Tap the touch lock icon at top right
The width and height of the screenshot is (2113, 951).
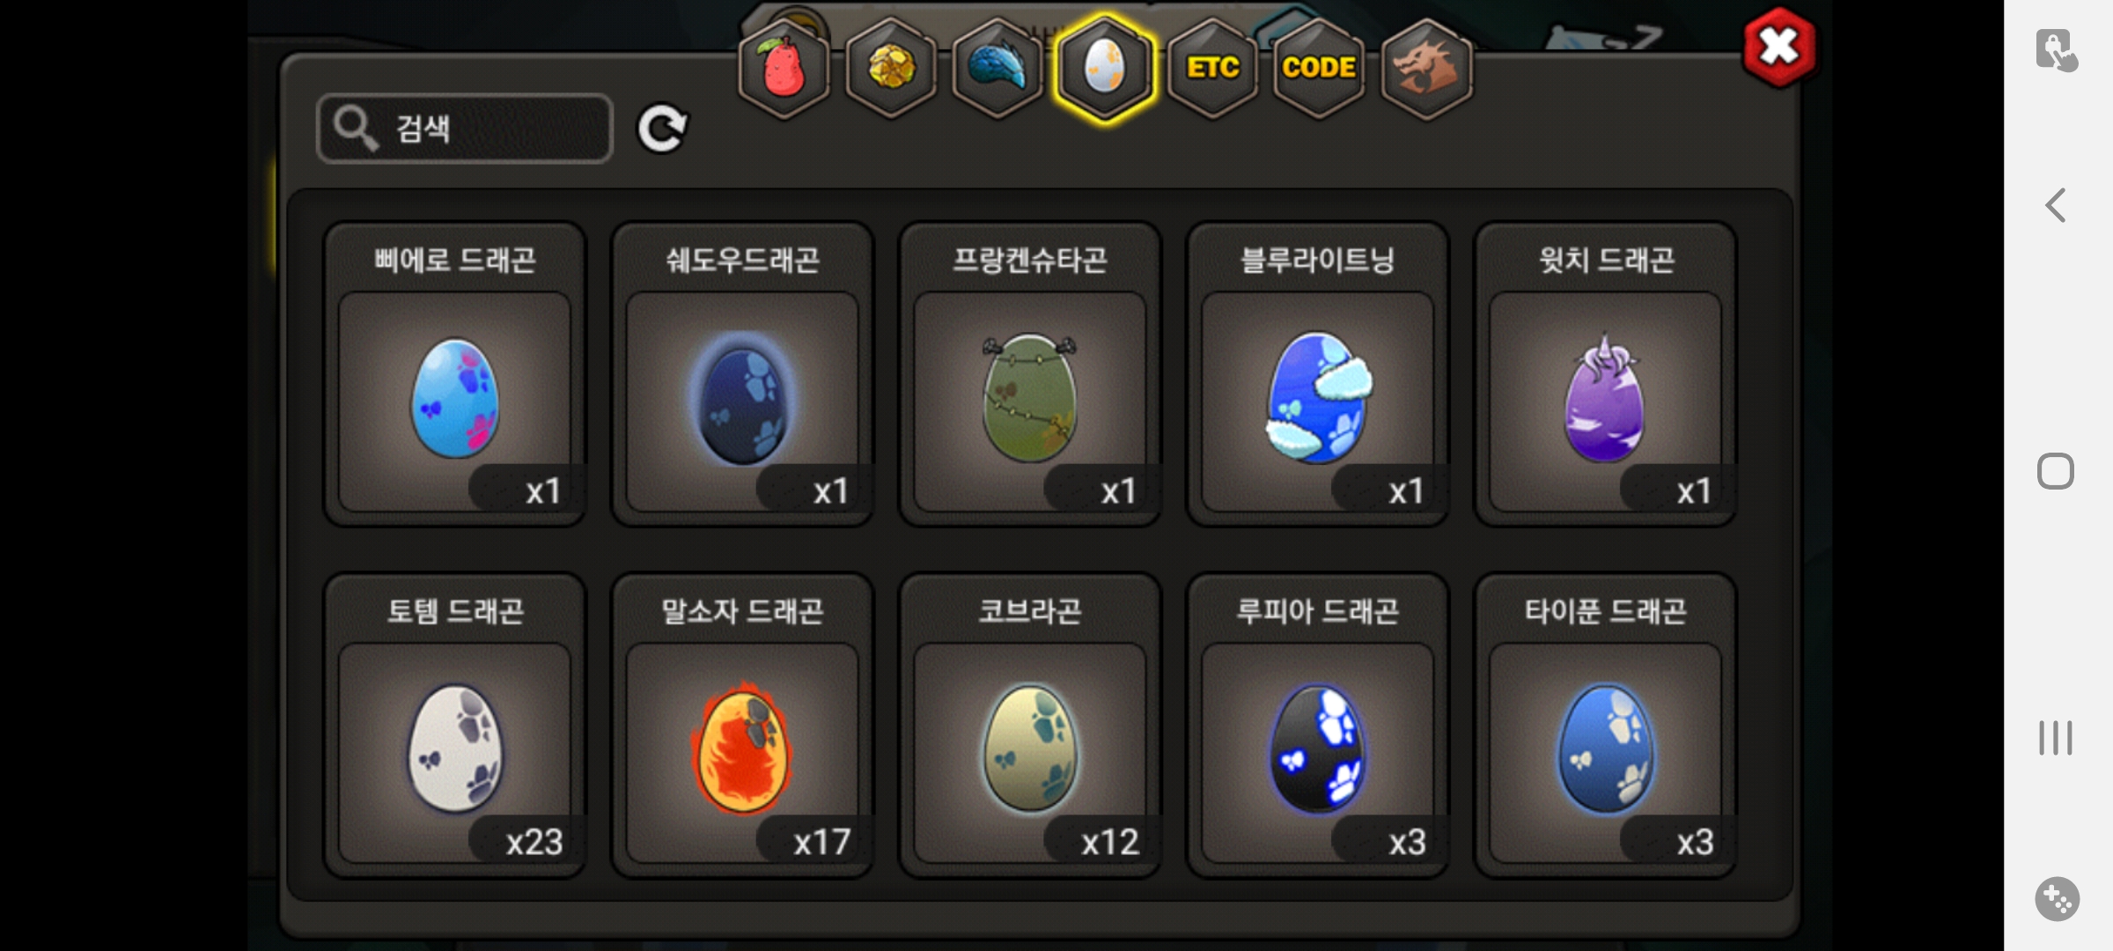click(2057, 50)
